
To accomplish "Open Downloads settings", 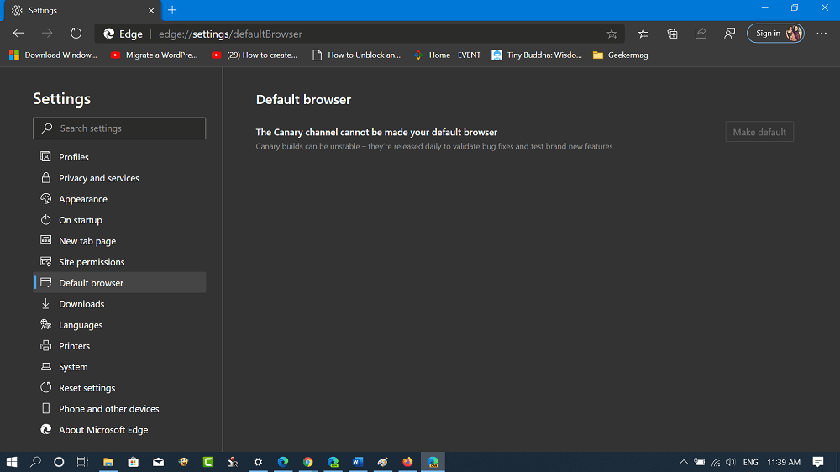I will [x=119, y=304].
